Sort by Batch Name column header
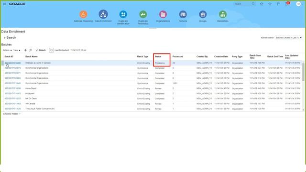Image resolution: width=306 pixels, height=172 pixels. point(32,56)
